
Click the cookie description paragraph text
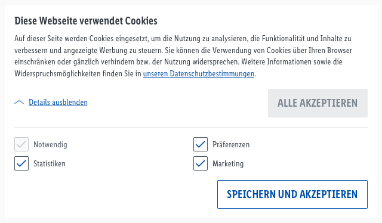(x=183, y=56)
